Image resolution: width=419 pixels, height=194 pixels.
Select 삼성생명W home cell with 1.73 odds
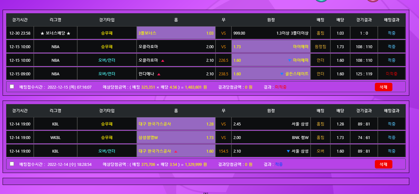(x=176, y=137)
